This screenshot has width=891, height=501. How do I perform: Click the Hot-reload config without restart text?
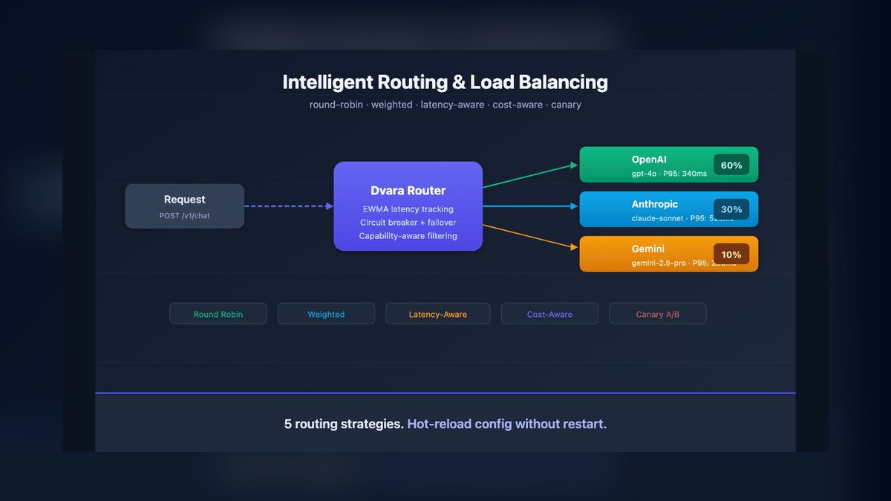(507, 425)
